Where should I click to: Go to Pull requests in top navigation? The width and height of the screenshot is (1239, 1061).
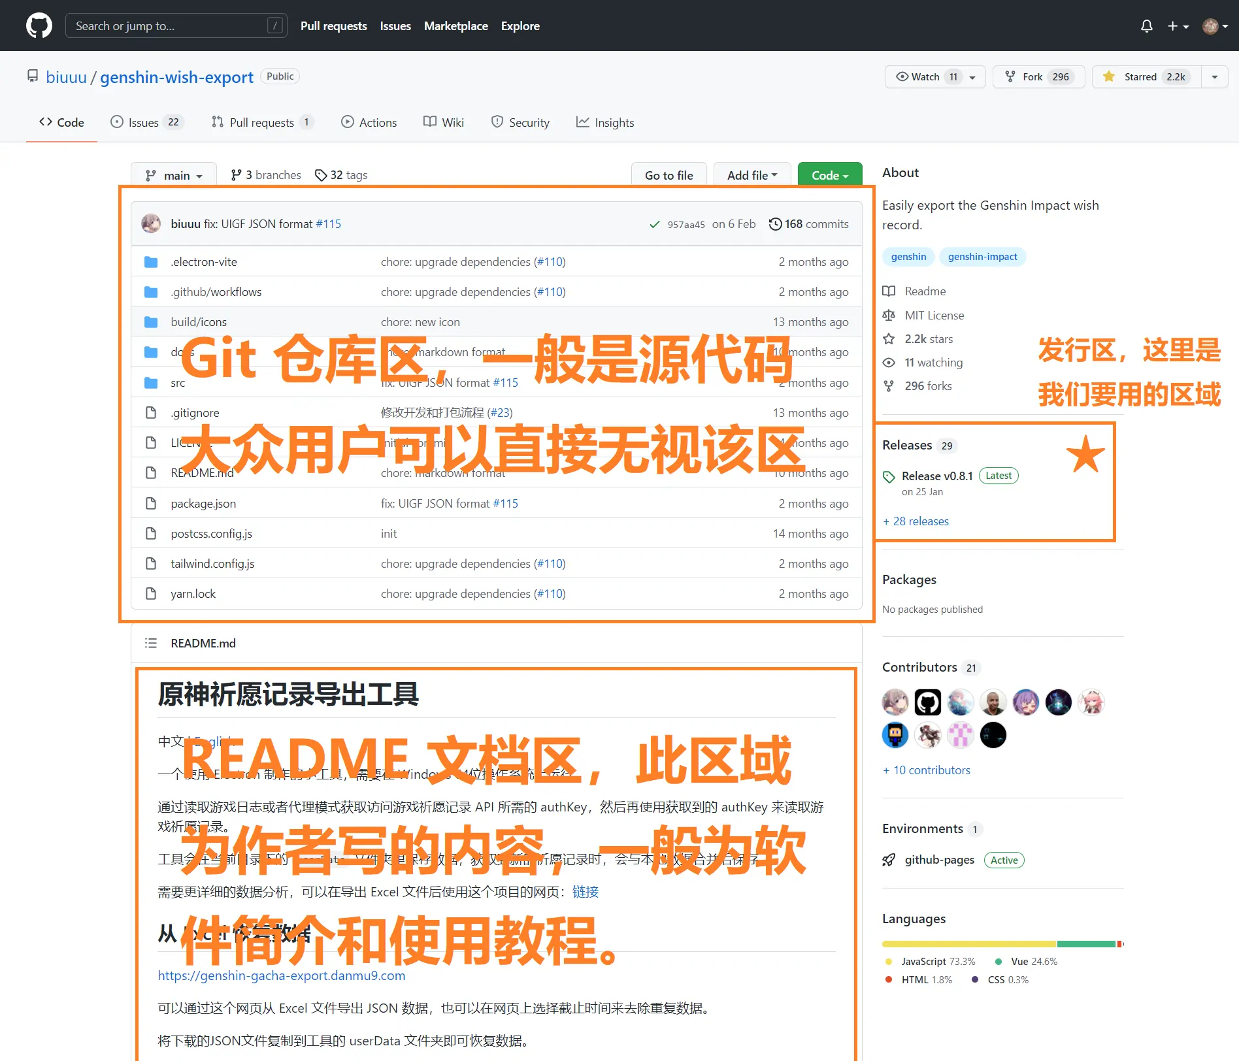click(x=333, y=26)
